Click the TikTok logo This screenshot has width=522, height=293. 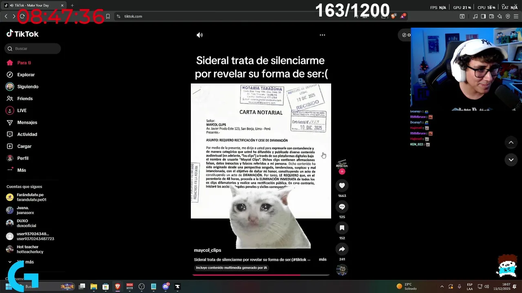point(22,34)
